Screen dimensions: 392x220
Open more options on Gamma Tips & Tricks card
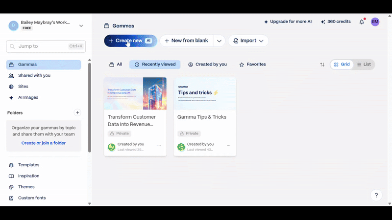[x=229, y=145]
